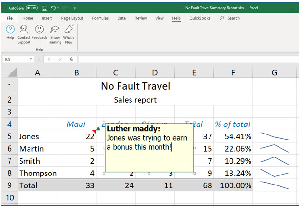Click the sparkline in the Total row

[x=275, y=185]
